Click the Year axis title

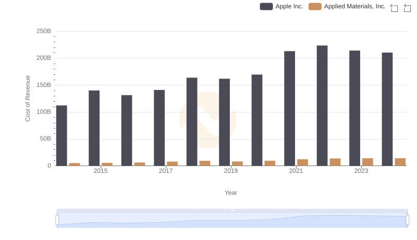click(231, 193)
